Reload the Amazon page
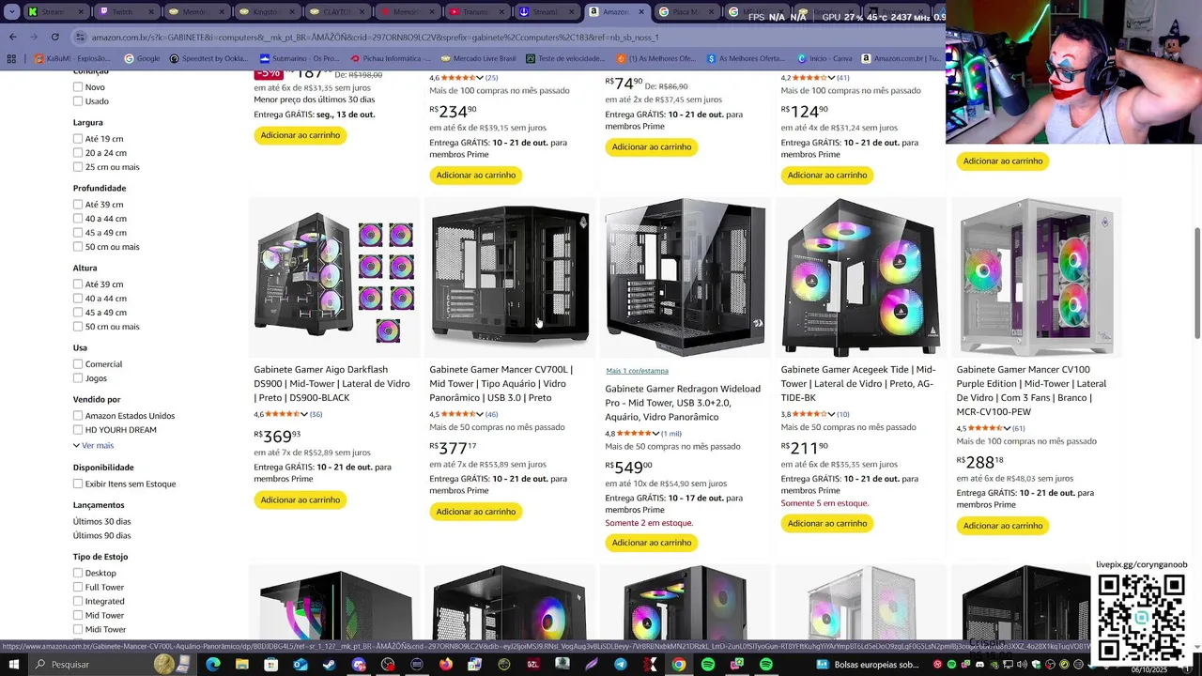 [x=54, y=37]
